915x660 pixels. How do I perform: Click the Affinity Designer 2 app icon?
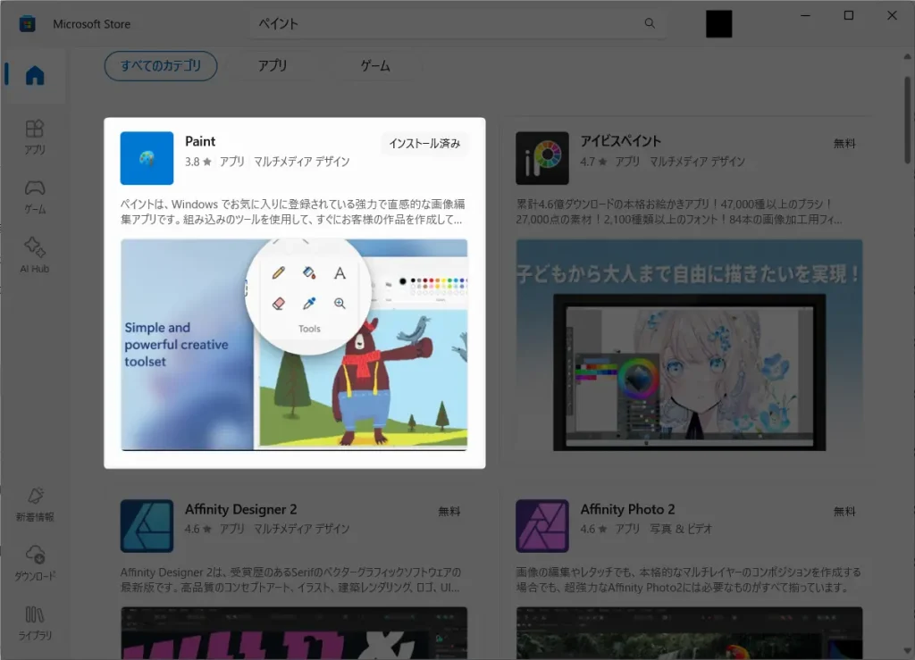(147, 526)
